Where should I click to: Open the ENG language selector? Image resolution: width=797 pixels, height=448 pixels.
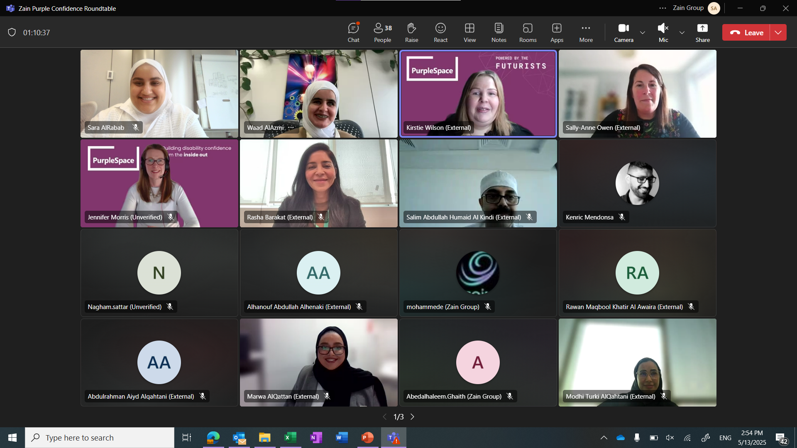pyautogui.click(x=725, y=438)
